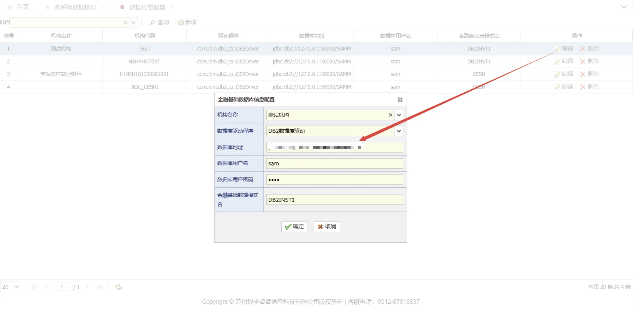
Task: Click the 新增 add icon button
Action: (187, 22)
